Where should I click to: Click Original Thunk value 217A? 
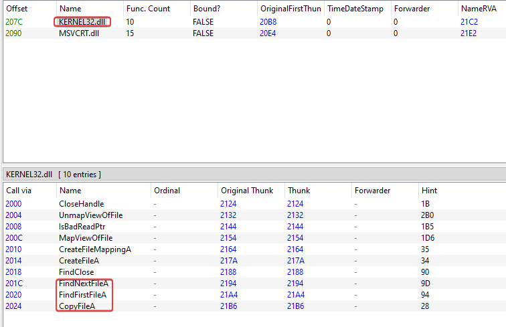pyautogui.click(x=229, y=261)
